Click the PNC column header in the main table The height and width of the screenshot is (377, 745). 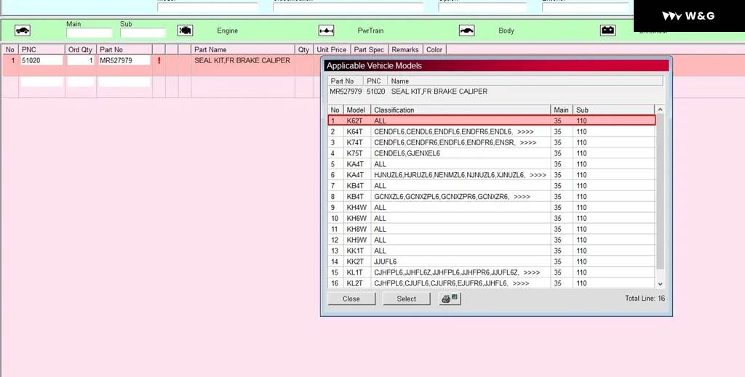(x=41, y=49)
